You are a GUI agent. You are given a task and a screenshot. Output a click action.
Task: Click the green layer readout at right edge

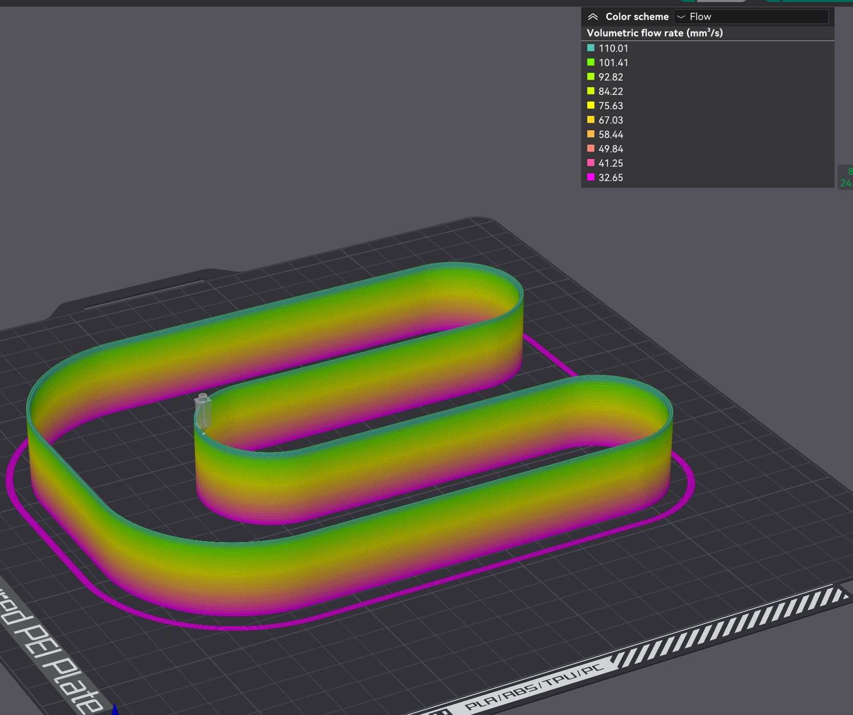[847, 176]
